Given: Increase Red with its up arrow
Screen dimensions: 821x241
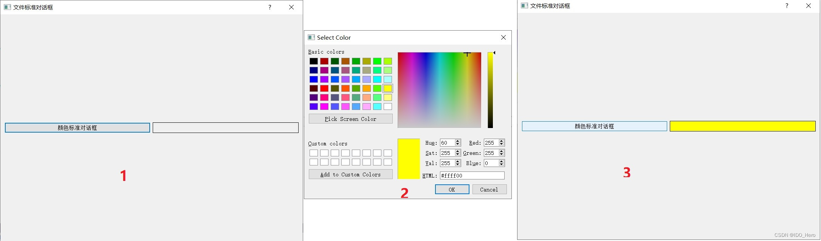Looking at the screenshot, I should click(x=502, y=141).
